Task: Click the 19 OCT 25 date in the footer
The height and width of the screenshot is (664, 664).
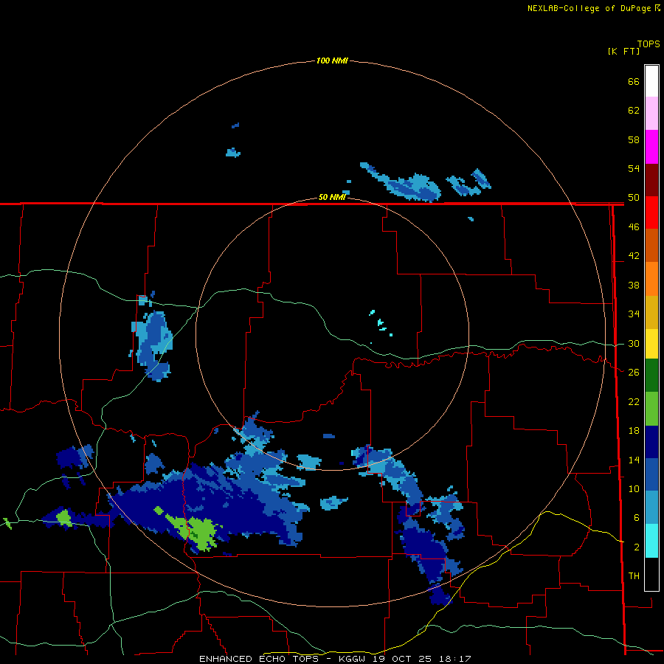Action: tap(402, 659)
